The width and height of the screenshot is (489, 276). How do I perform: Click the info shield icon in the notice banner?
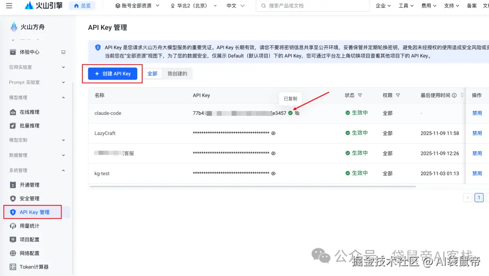[x=98, y=48]
